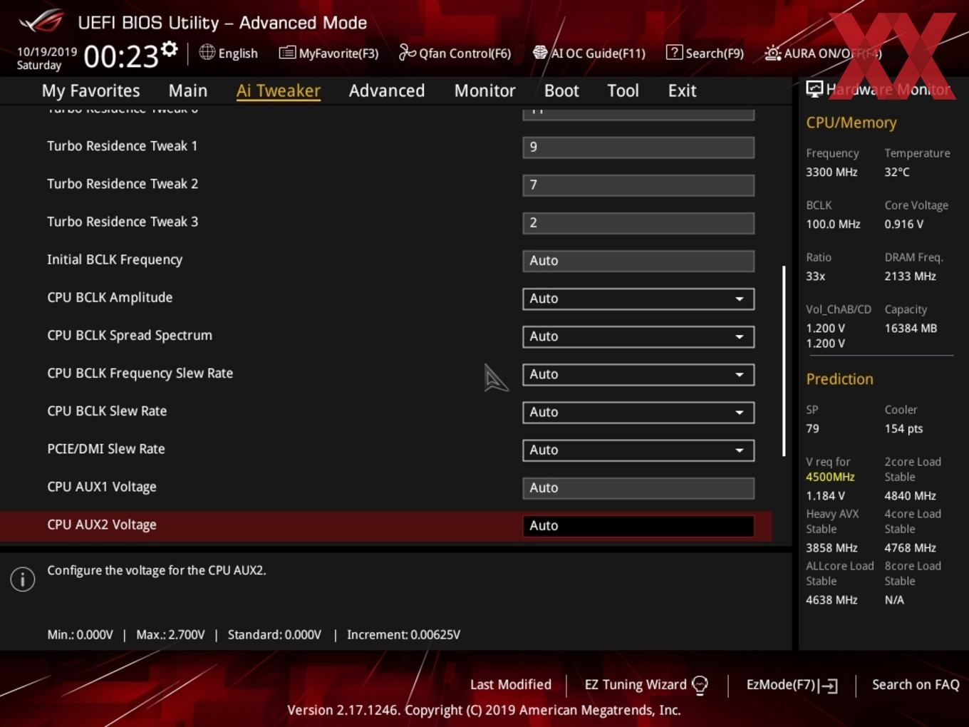Expand PCIE/DMI Slew Rate dropdown

click(x=638, y=450)
